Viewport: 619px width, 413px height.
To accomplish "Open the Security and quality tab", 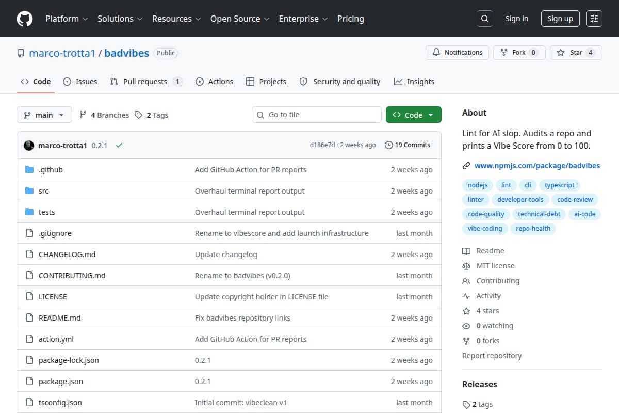I will 340,82.
